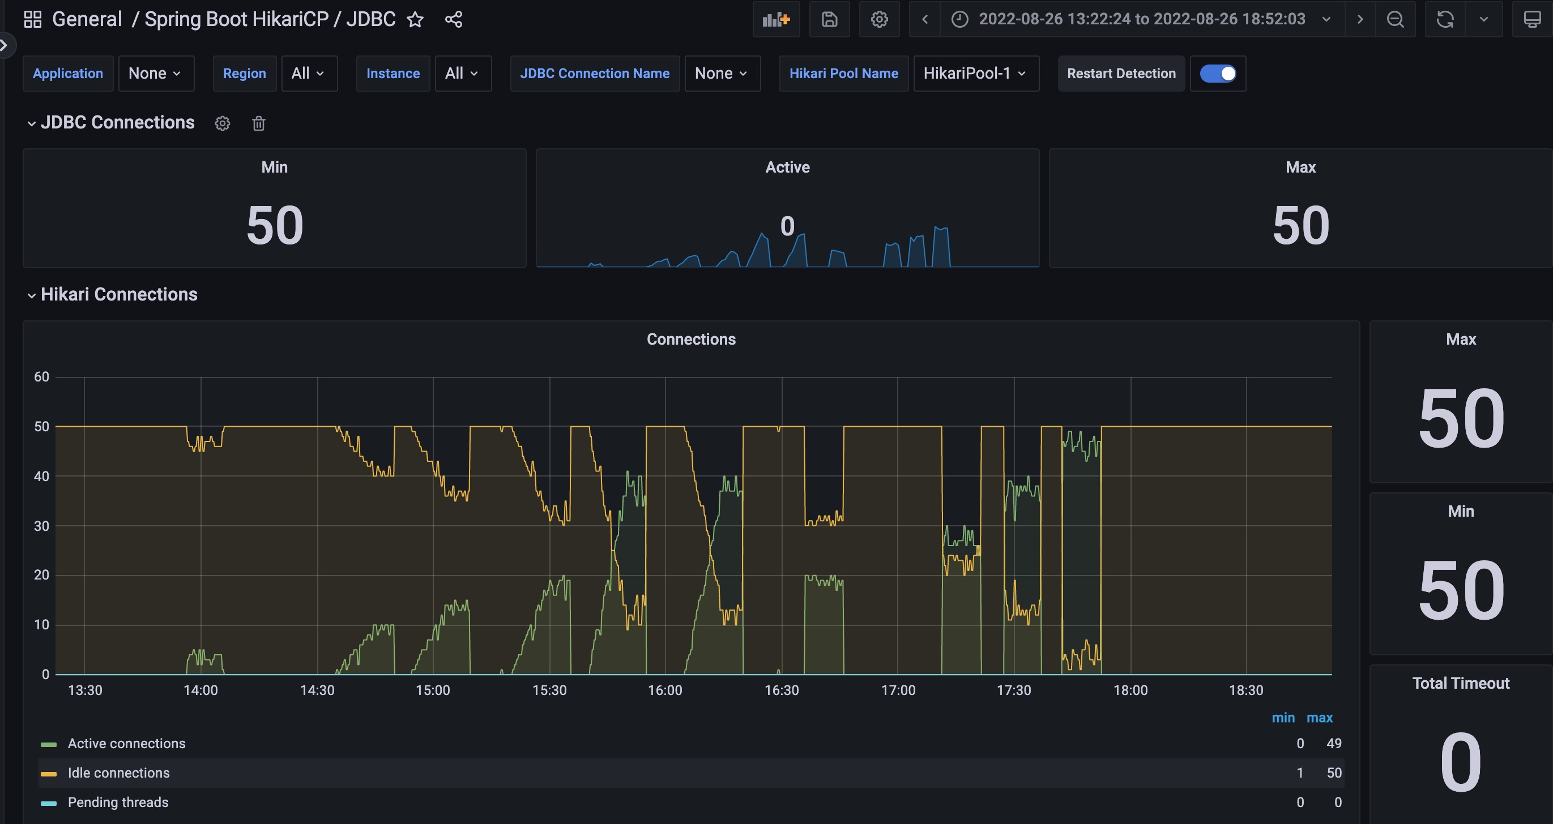The image size is (1553, 824).
Task: Click Idle connections color swatch
Action: pyautogui.click(x=48, y=774)
